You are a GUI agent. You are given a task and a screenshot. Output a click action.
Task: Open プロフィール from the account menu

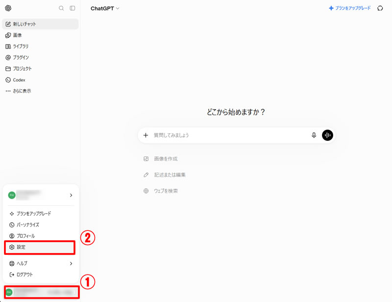click(40, 236)
